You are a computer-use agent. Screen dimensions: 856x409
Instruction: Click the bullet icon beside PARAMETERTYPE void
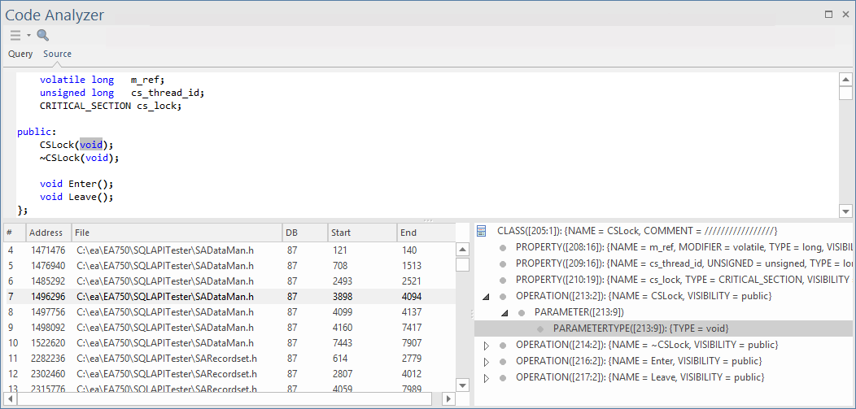point(540,329)
